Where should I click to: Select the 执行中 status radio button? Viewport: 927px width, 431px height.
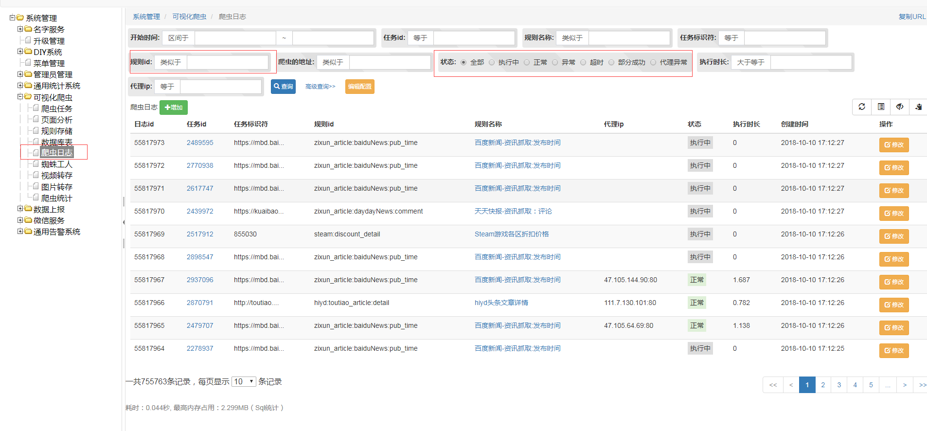click(492, 62)
